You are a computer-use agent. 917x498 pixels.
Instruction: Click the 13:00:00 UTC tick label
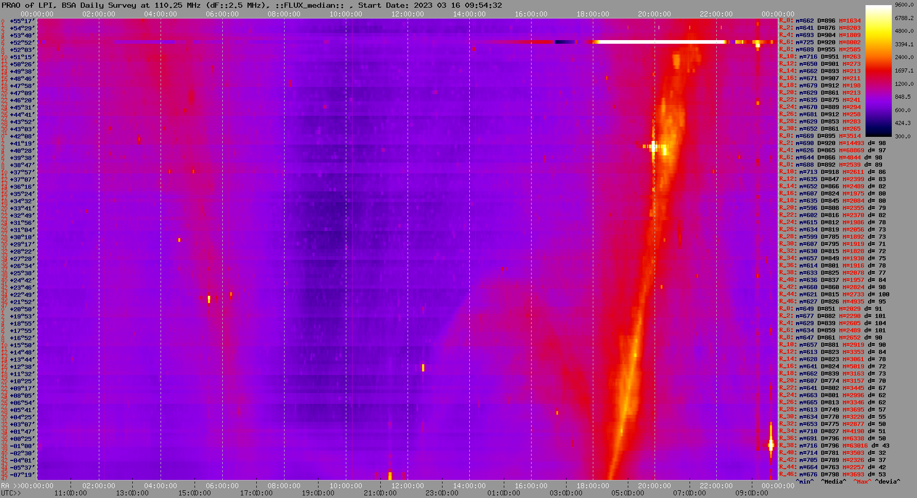[x=132, y=493]
